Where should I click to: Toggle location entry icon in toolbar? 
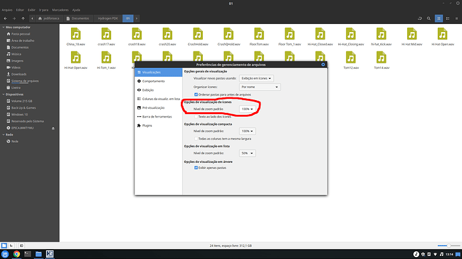click(420, 19)
